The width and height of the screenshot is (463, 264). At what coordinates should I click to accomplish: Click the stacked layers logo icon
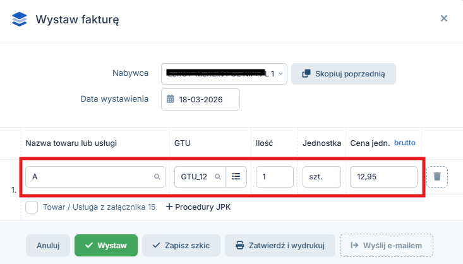[20, 18]
